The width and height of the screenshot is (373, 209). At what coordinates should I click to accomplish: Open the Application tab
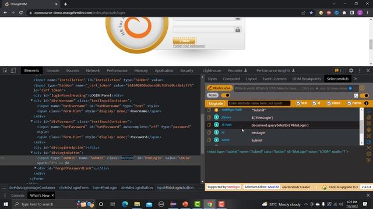pos(164,71)
